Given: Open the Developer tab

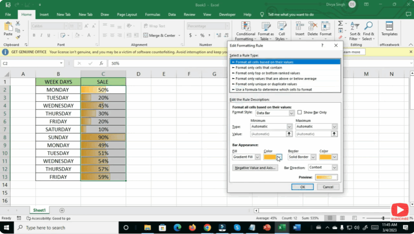Looking at the screenshot, I should [x=227, y=14].
